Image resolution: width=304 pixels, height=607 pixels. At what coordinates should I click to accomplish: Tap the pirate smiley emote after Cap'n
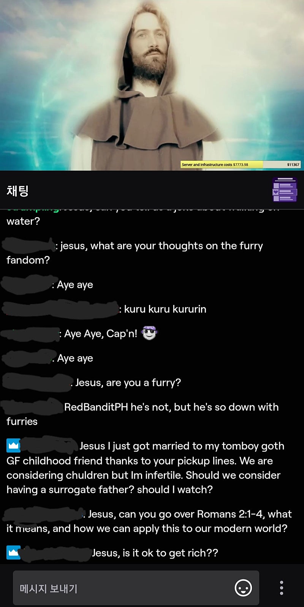(x=149, y=333)
